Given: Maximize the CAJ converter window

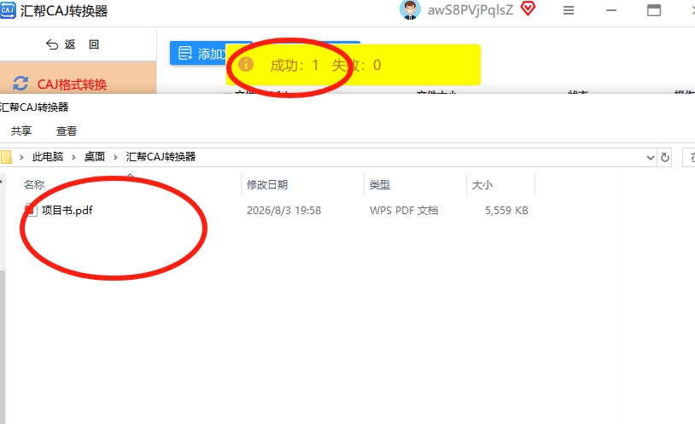Looking at the screenshot, I should (x=654, y=10).
